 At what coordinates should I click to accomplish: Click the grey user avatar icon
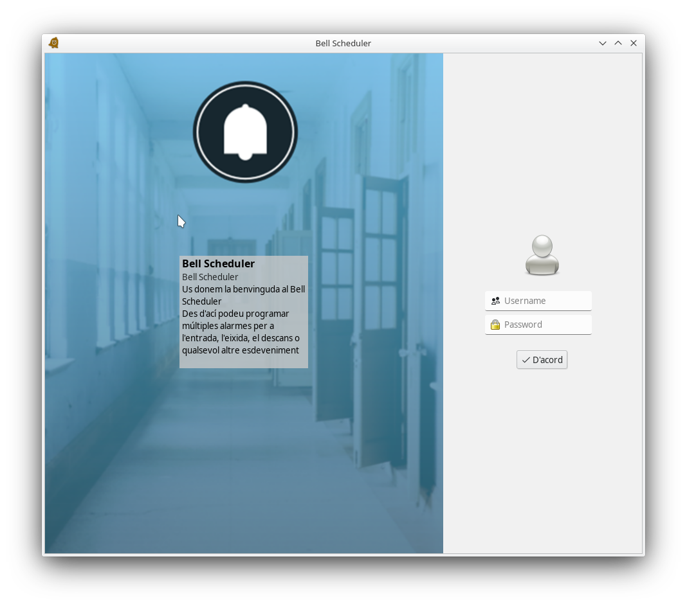[542, 255]
